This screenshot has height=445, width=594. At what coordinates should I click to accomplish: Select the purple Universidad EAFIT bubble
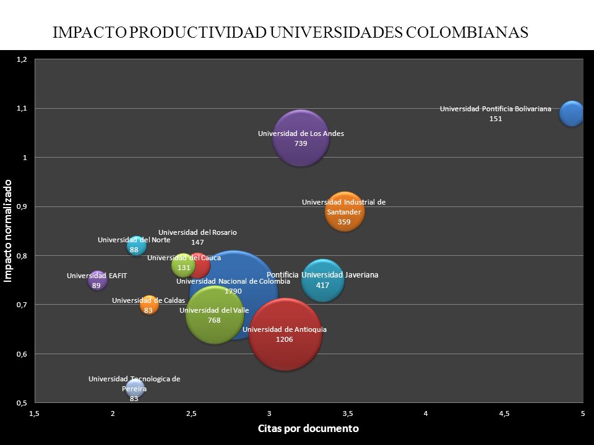[97, 281]
